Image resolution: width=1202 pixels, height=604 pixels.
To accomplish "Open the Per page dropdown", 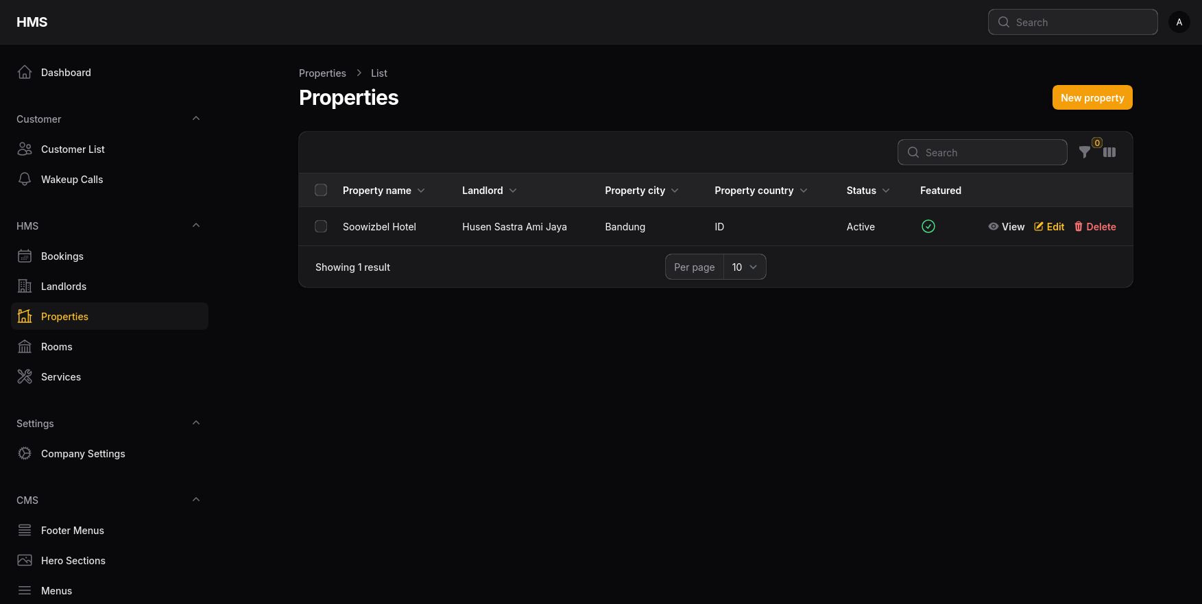I will click(x=745, y=267).
